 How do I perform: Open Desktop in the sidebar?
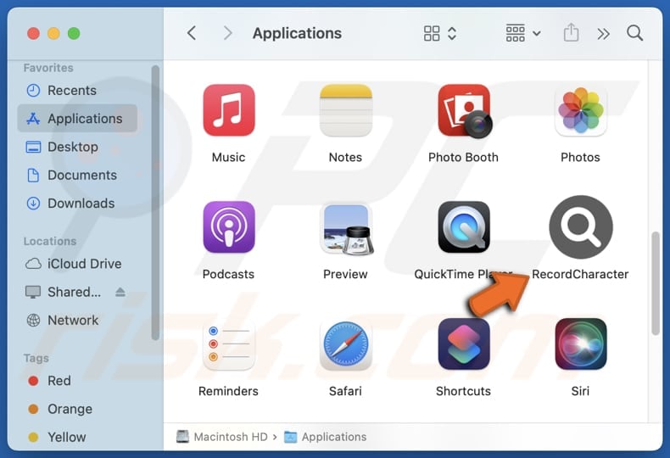click(77, 147)
